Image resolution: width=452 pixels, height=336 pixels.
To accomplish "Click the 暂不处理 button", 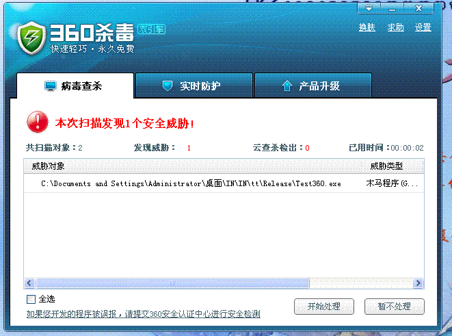I will coord(395,307).
